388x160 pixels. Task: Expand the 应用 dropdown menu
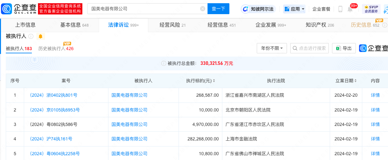[294, 9]
